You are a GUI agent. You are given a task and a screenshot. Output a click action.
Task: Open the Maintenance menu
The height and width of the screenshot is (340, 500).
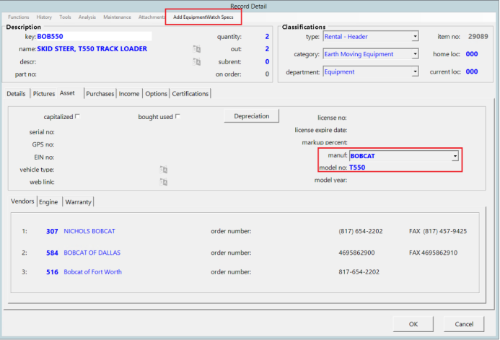coord(117,17)
